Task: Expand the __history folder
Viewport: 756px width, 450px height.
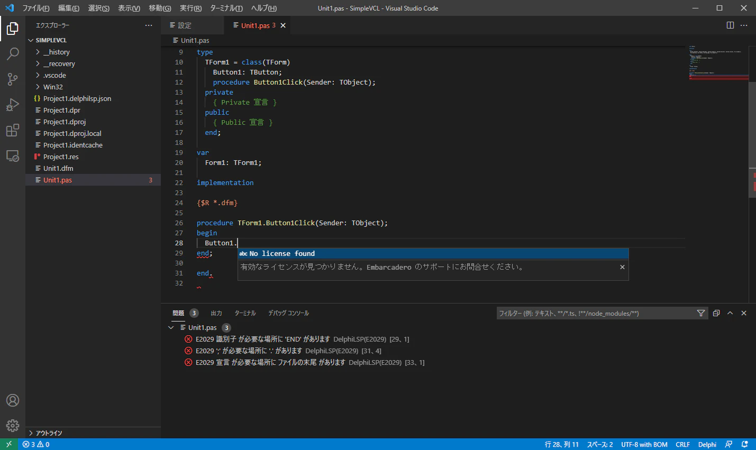Action: [x=93, y=52]
